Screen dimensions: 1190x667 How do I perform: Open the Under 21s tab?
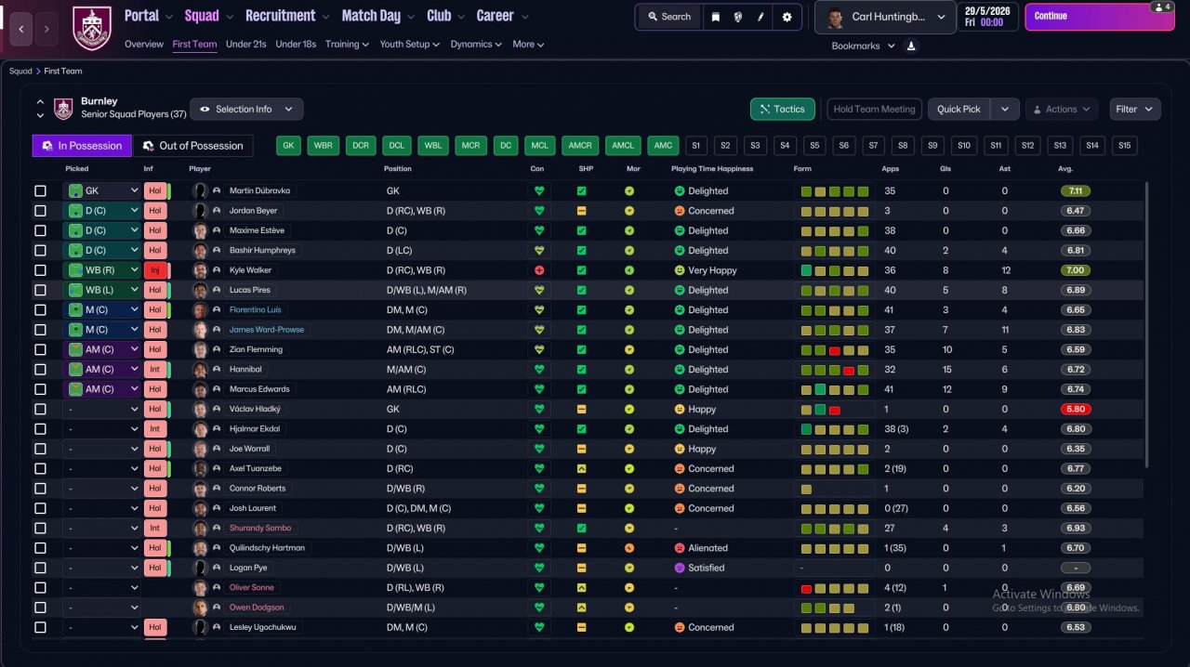click(245, 44)
